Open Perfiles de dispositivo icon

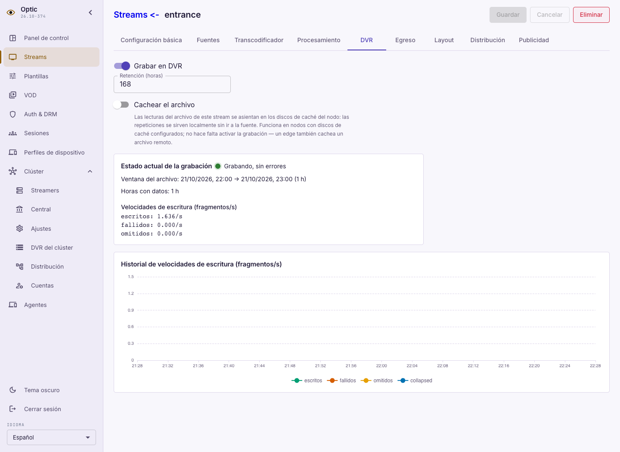[13, 152]
